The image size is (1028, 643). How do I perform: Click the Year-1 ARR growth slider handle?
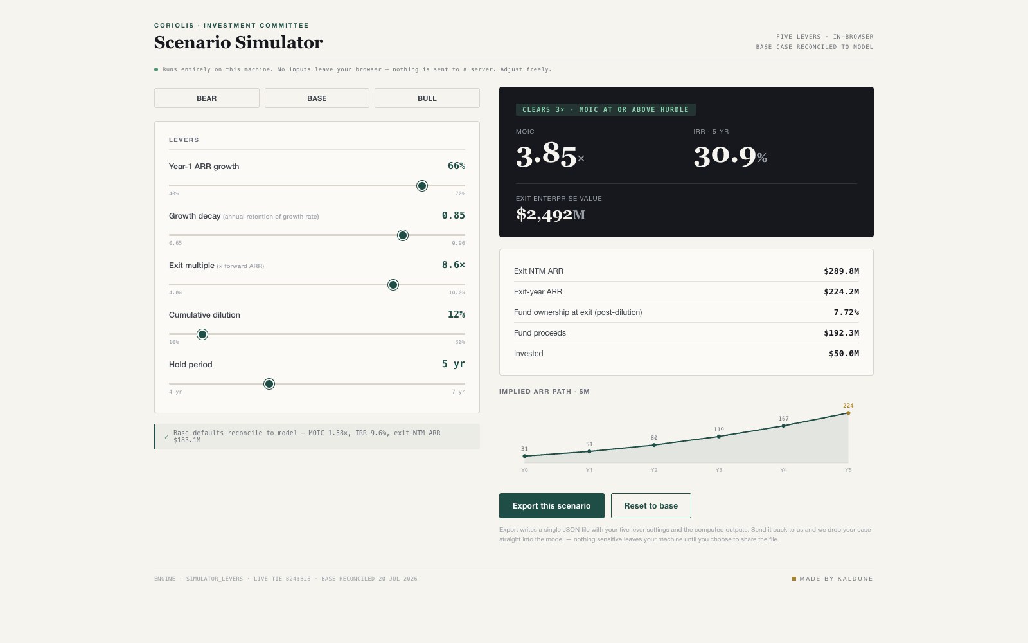422,186
